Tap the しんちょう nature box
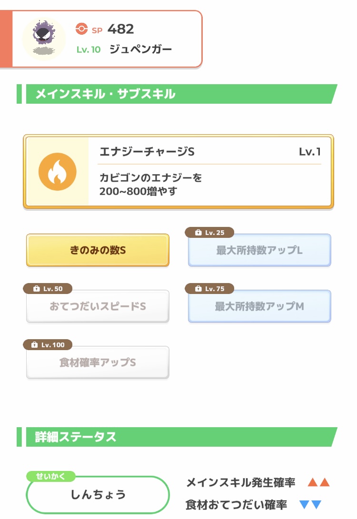The image size is (357, 519). tap(98, 495)
